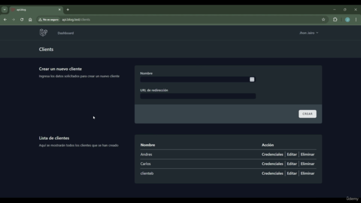Focus the Nombre input field
Image resolution: width=361 pixels, height=203 pixels.
pos(198,80)
